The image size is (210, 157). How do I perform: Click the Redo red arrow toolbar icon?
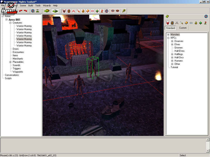point(25,11)
